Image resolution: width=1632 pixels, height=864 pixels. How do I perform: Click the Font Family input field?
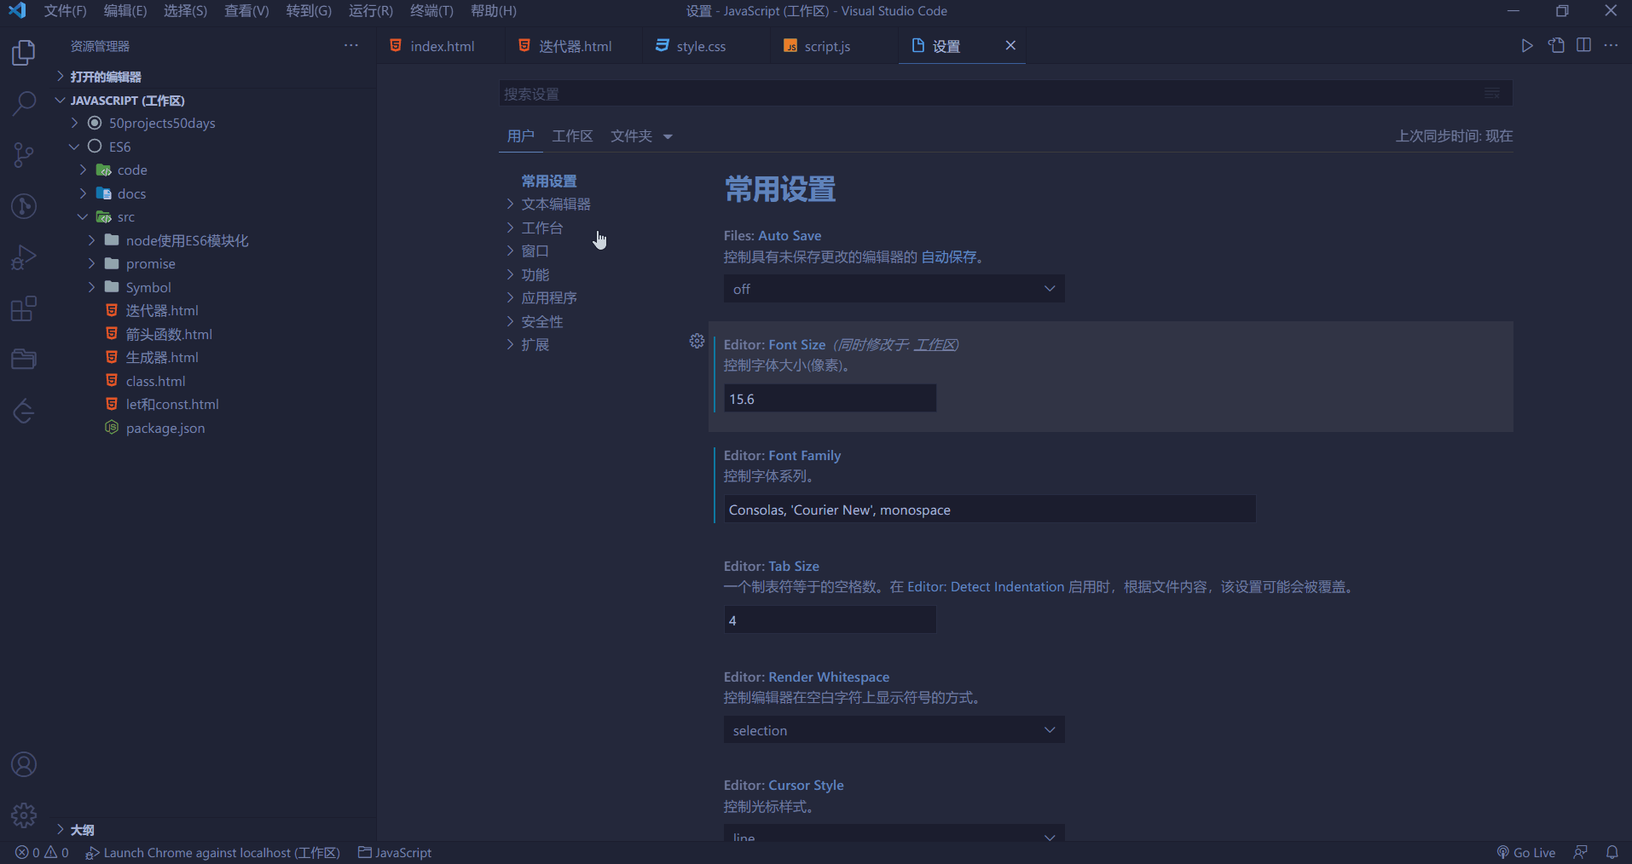989,510
